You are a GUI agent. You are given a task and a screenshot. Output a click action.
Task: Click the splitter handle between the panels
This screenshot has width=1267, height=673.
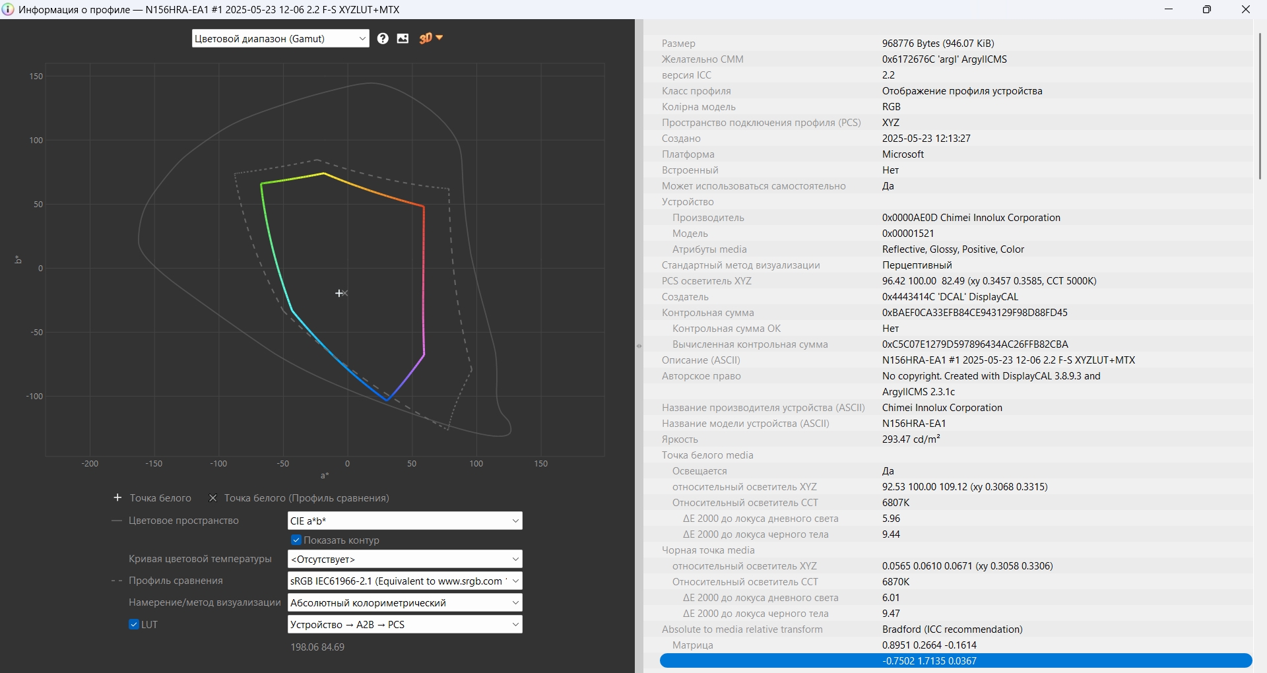coord(639,346)
